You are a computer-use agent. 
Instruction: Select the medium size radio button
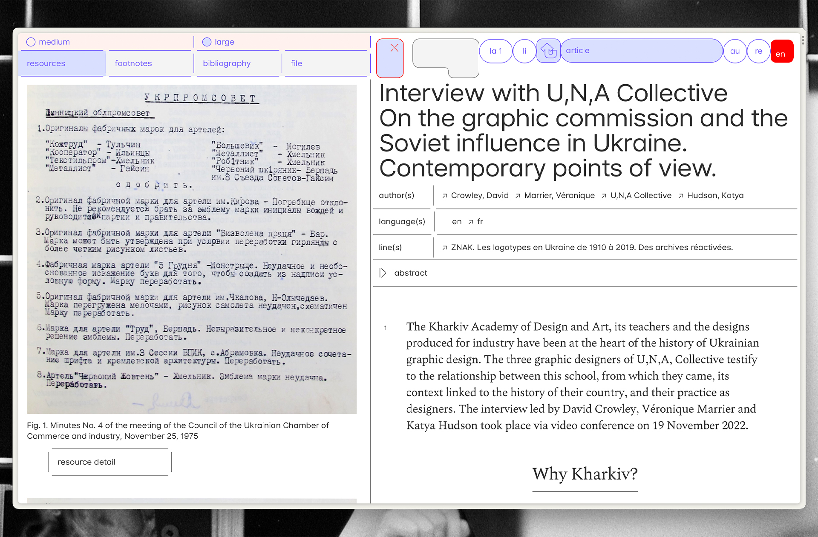pyautogui.click(x=32, y=41)
